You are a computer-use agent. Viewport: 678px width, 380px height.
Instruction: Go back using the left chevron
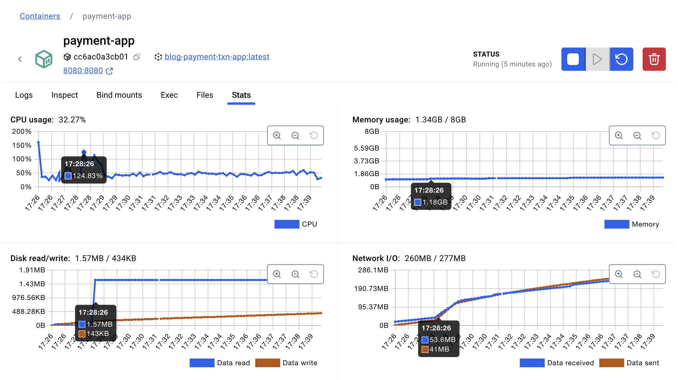20,59
